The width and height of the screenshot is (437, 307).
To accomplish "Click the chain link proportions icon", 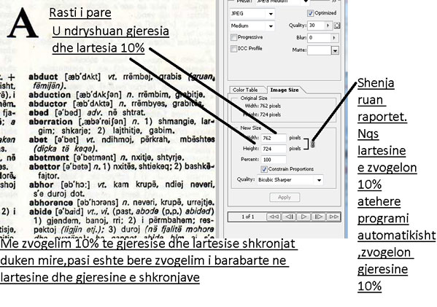I will [312, 144].
